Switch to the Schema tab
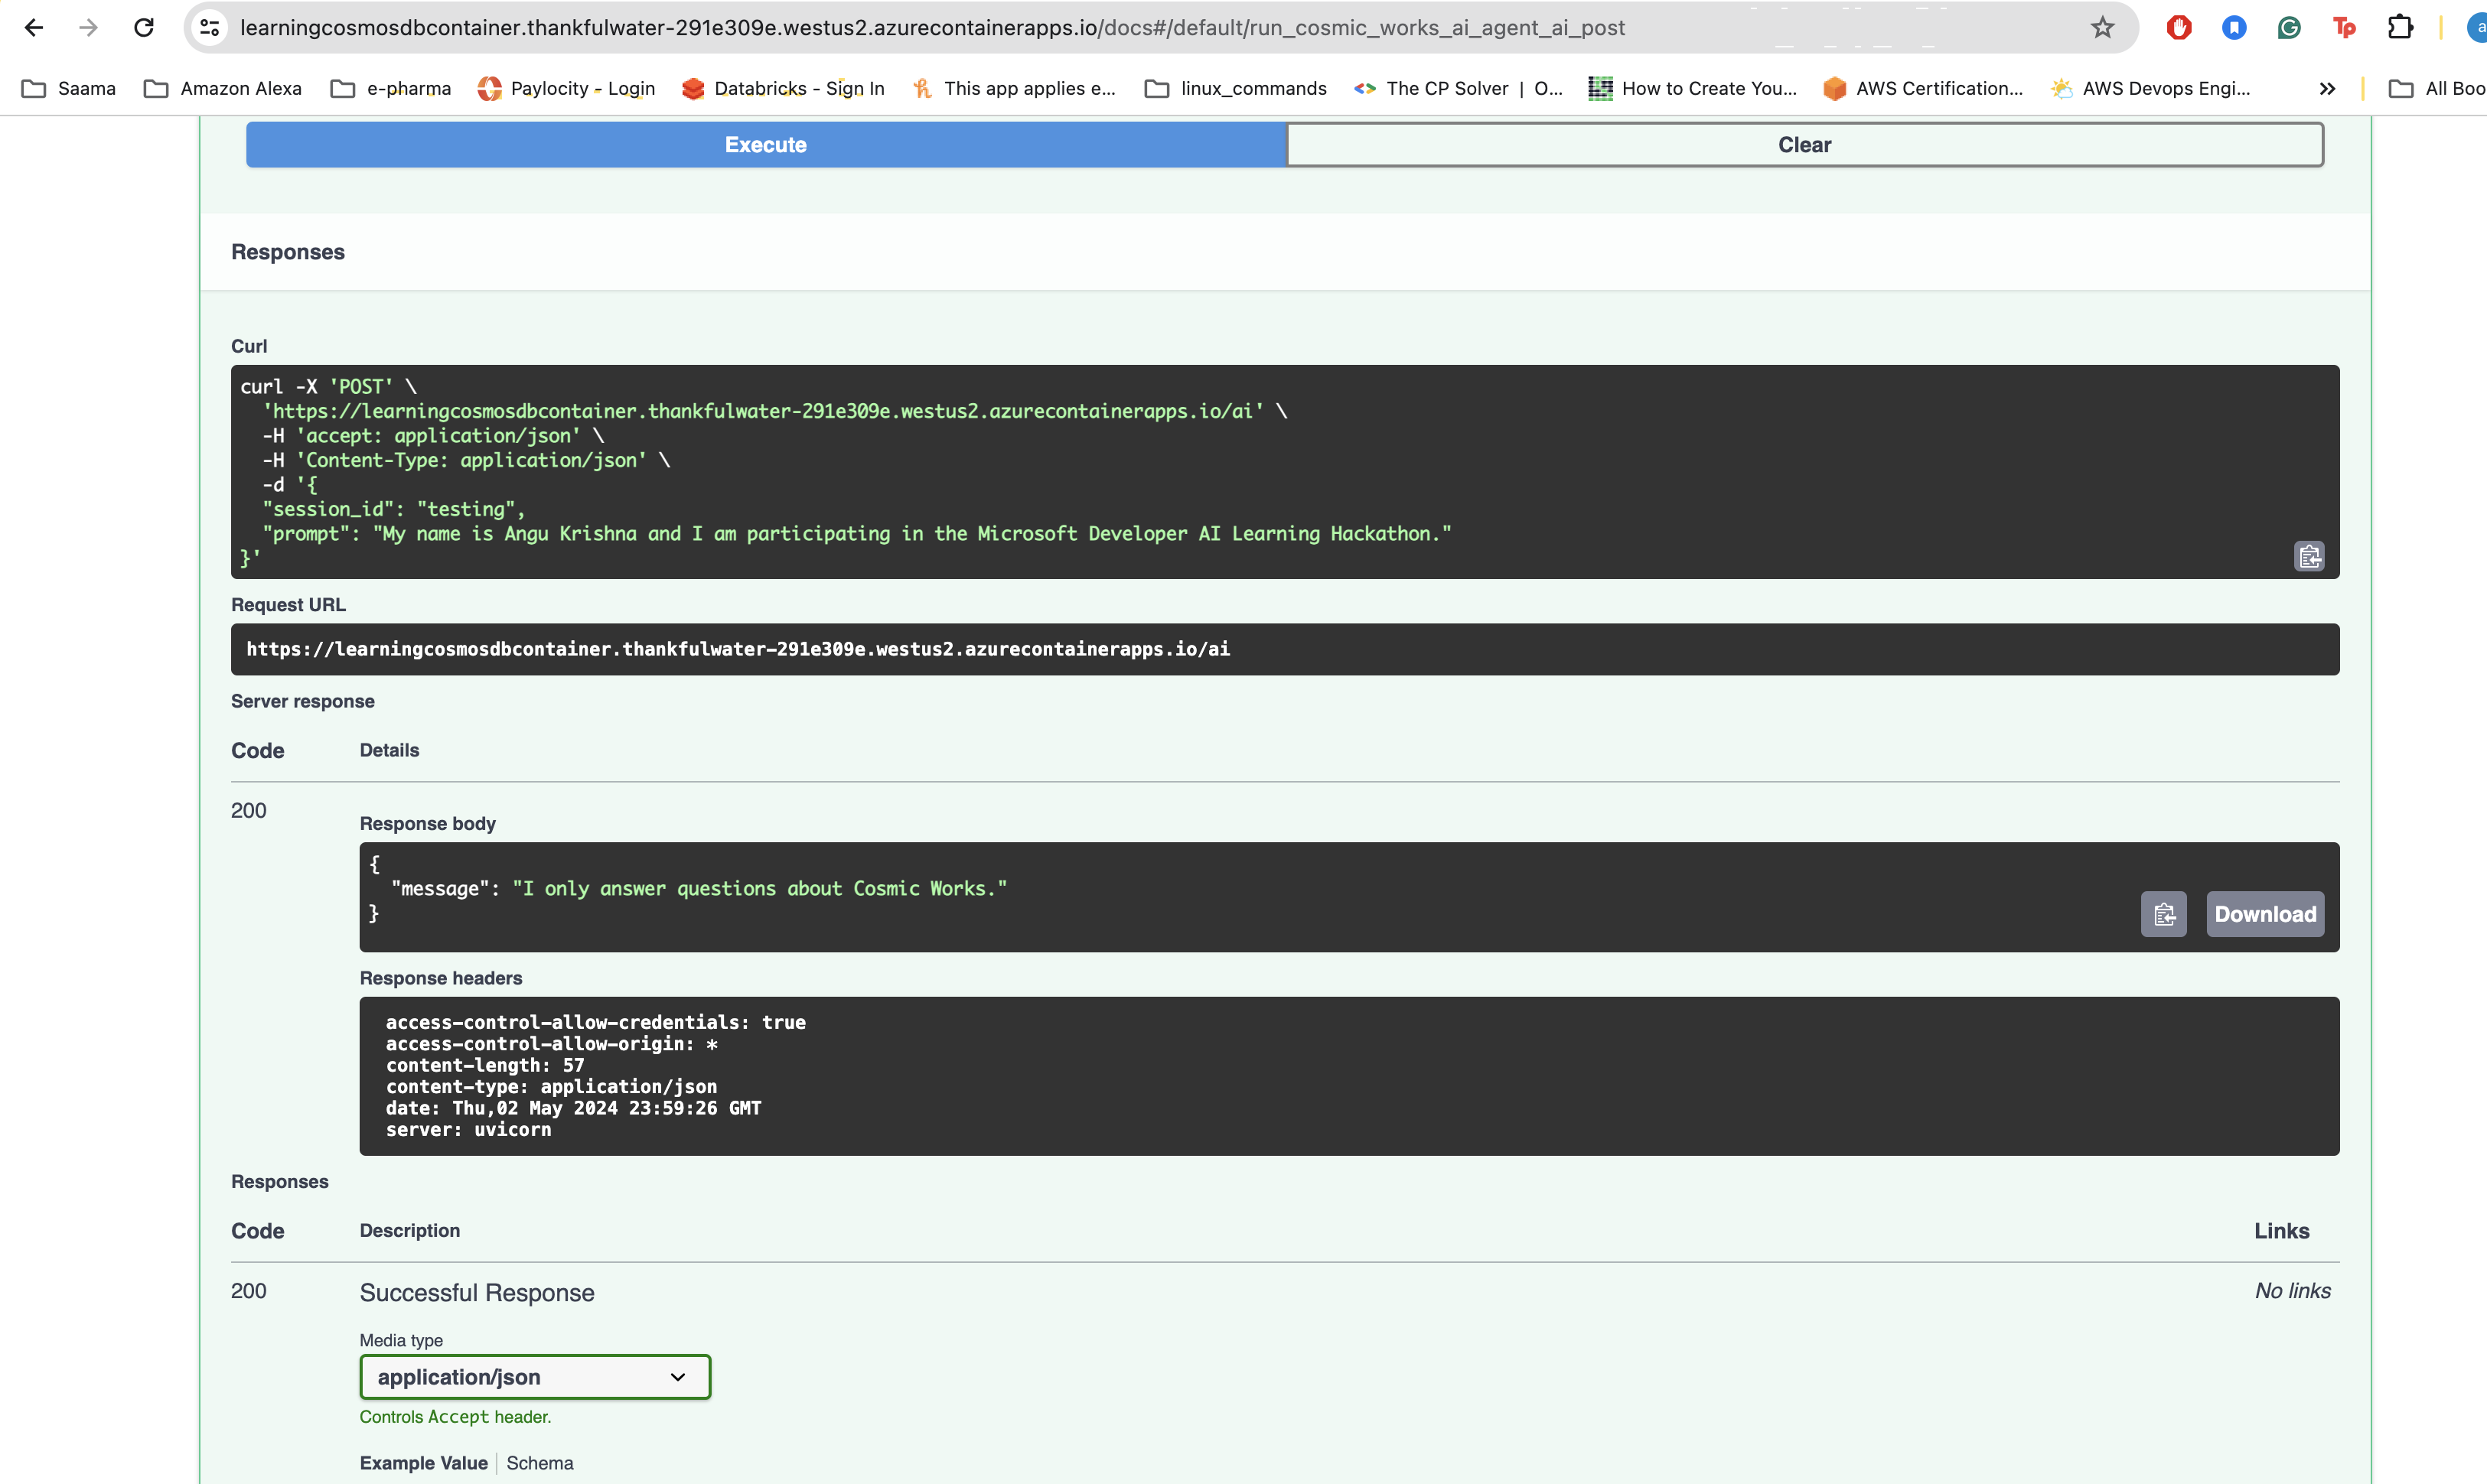This screenshot has height=1484, width=2487. 539,1463
